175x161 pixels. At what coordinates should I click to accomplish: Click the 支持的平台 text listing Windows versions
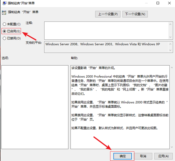(x=103, y=44)
